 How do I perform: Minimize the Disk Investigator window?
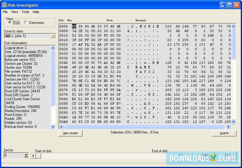point(223,5)
